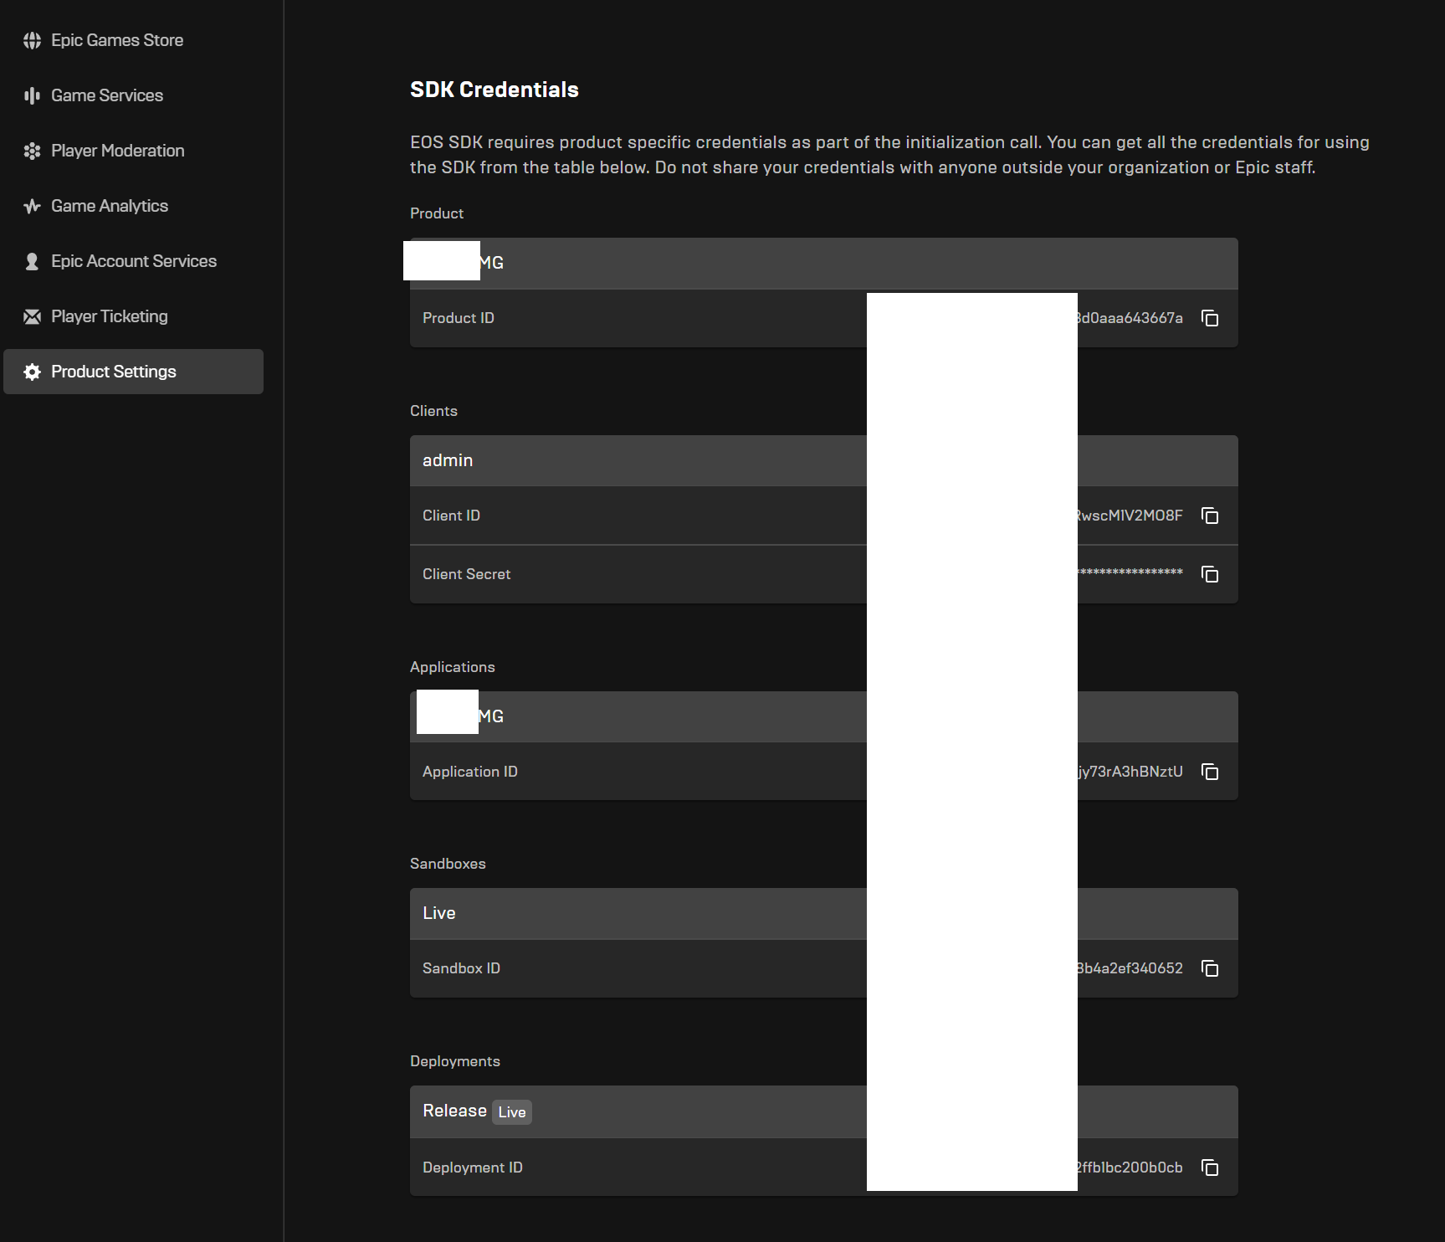
Task: Click the Client ID label
Action: point(451,516)
